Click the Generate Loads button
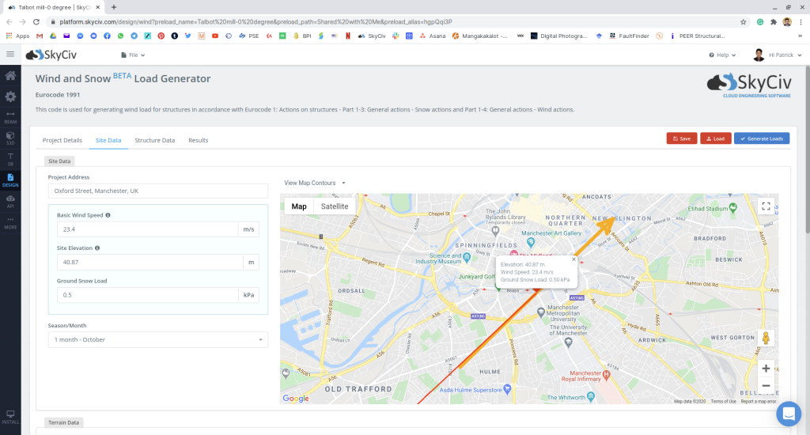 [761, 138]
